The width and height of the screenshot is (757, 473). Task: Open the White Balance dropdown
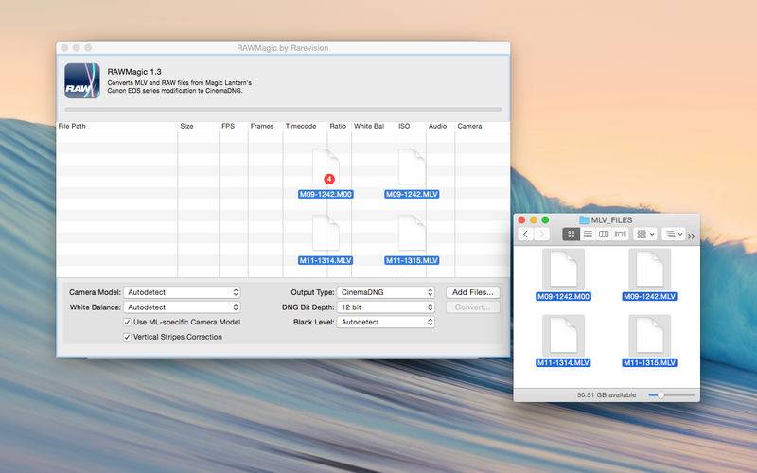point(182,307)
